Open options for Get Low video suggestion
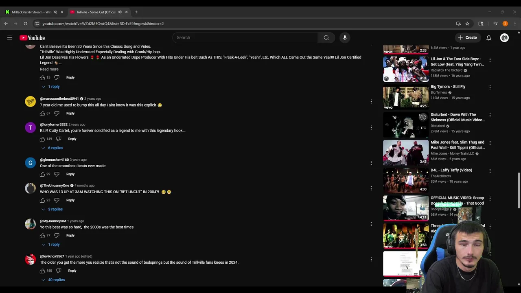 490,60
